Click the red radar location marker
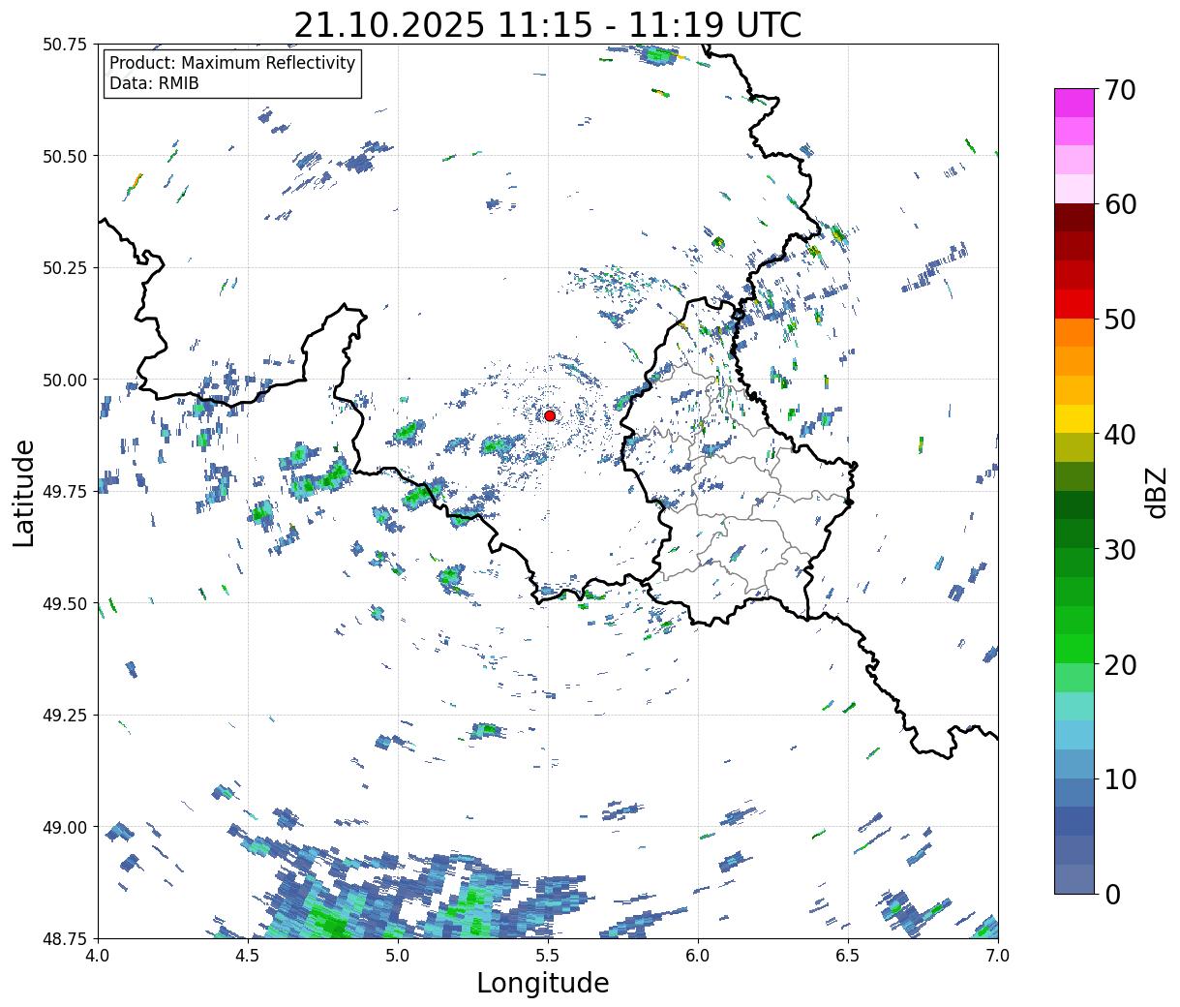Screen dimensions: 1180x1007 coord(550,415)
